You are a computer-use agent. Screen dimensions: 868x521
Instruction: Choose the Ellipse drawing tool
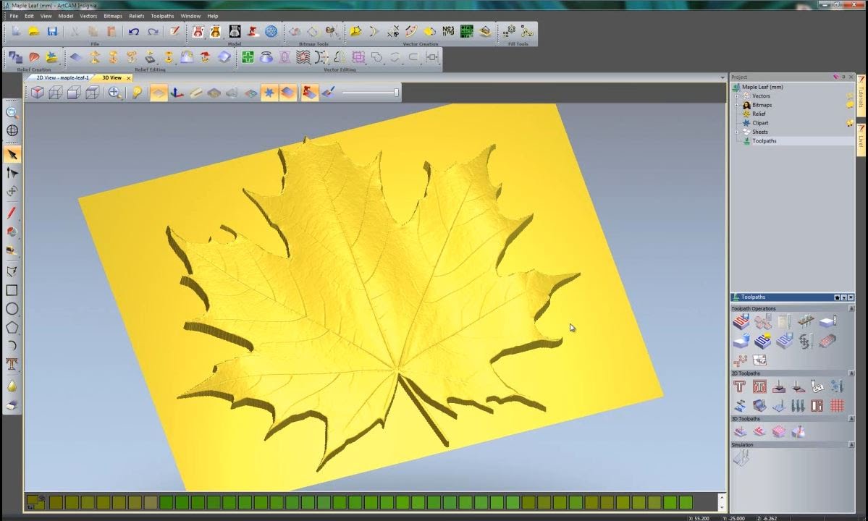click(x=12, y=308)
